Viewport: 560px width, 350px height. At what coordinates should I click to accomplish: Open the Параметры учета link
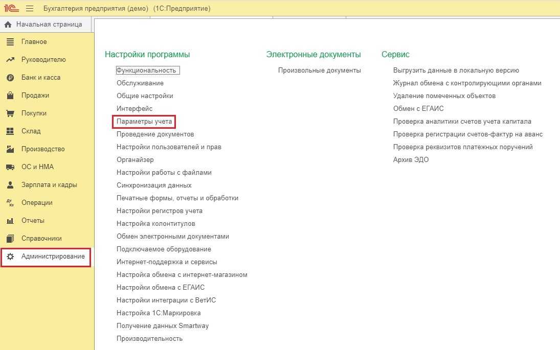pyautogui.click(x=144, y=121)
